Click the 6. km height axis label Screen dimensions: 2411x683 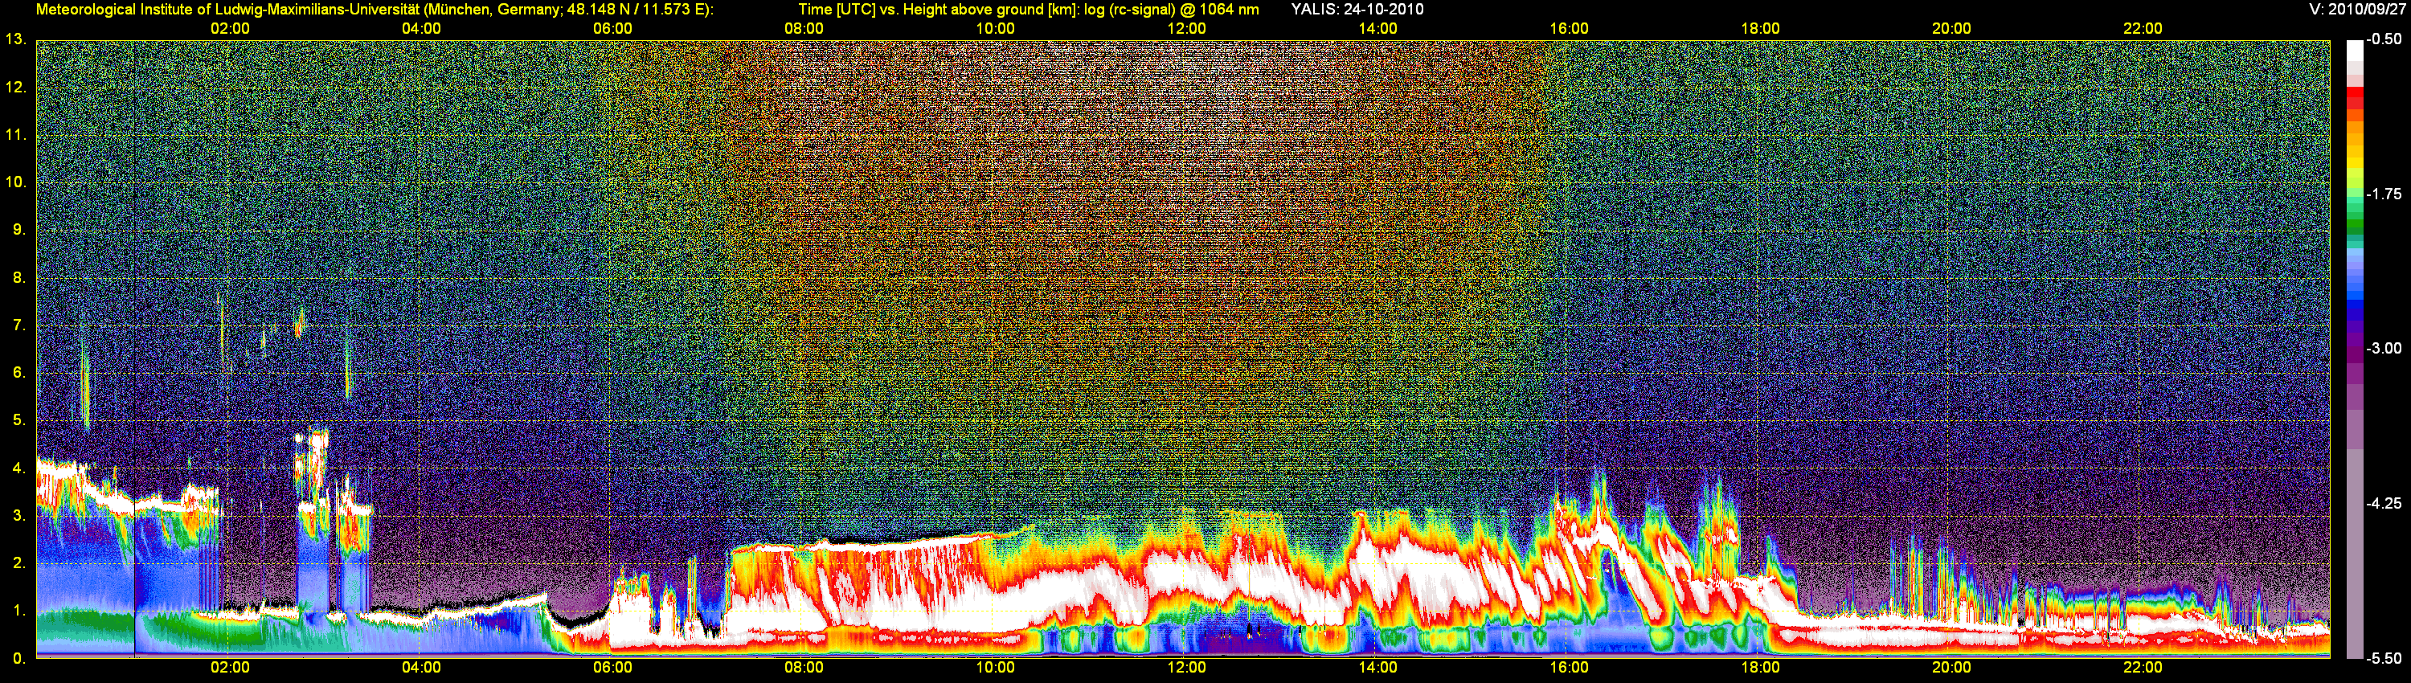tap(19, 372)
